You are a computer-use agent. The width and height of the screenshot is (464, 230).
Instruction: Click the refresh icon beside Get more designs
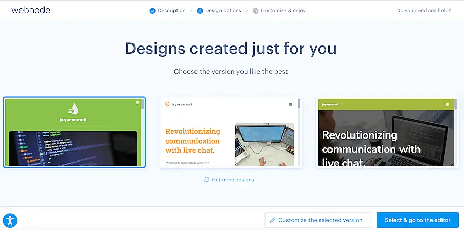(207, 179)
